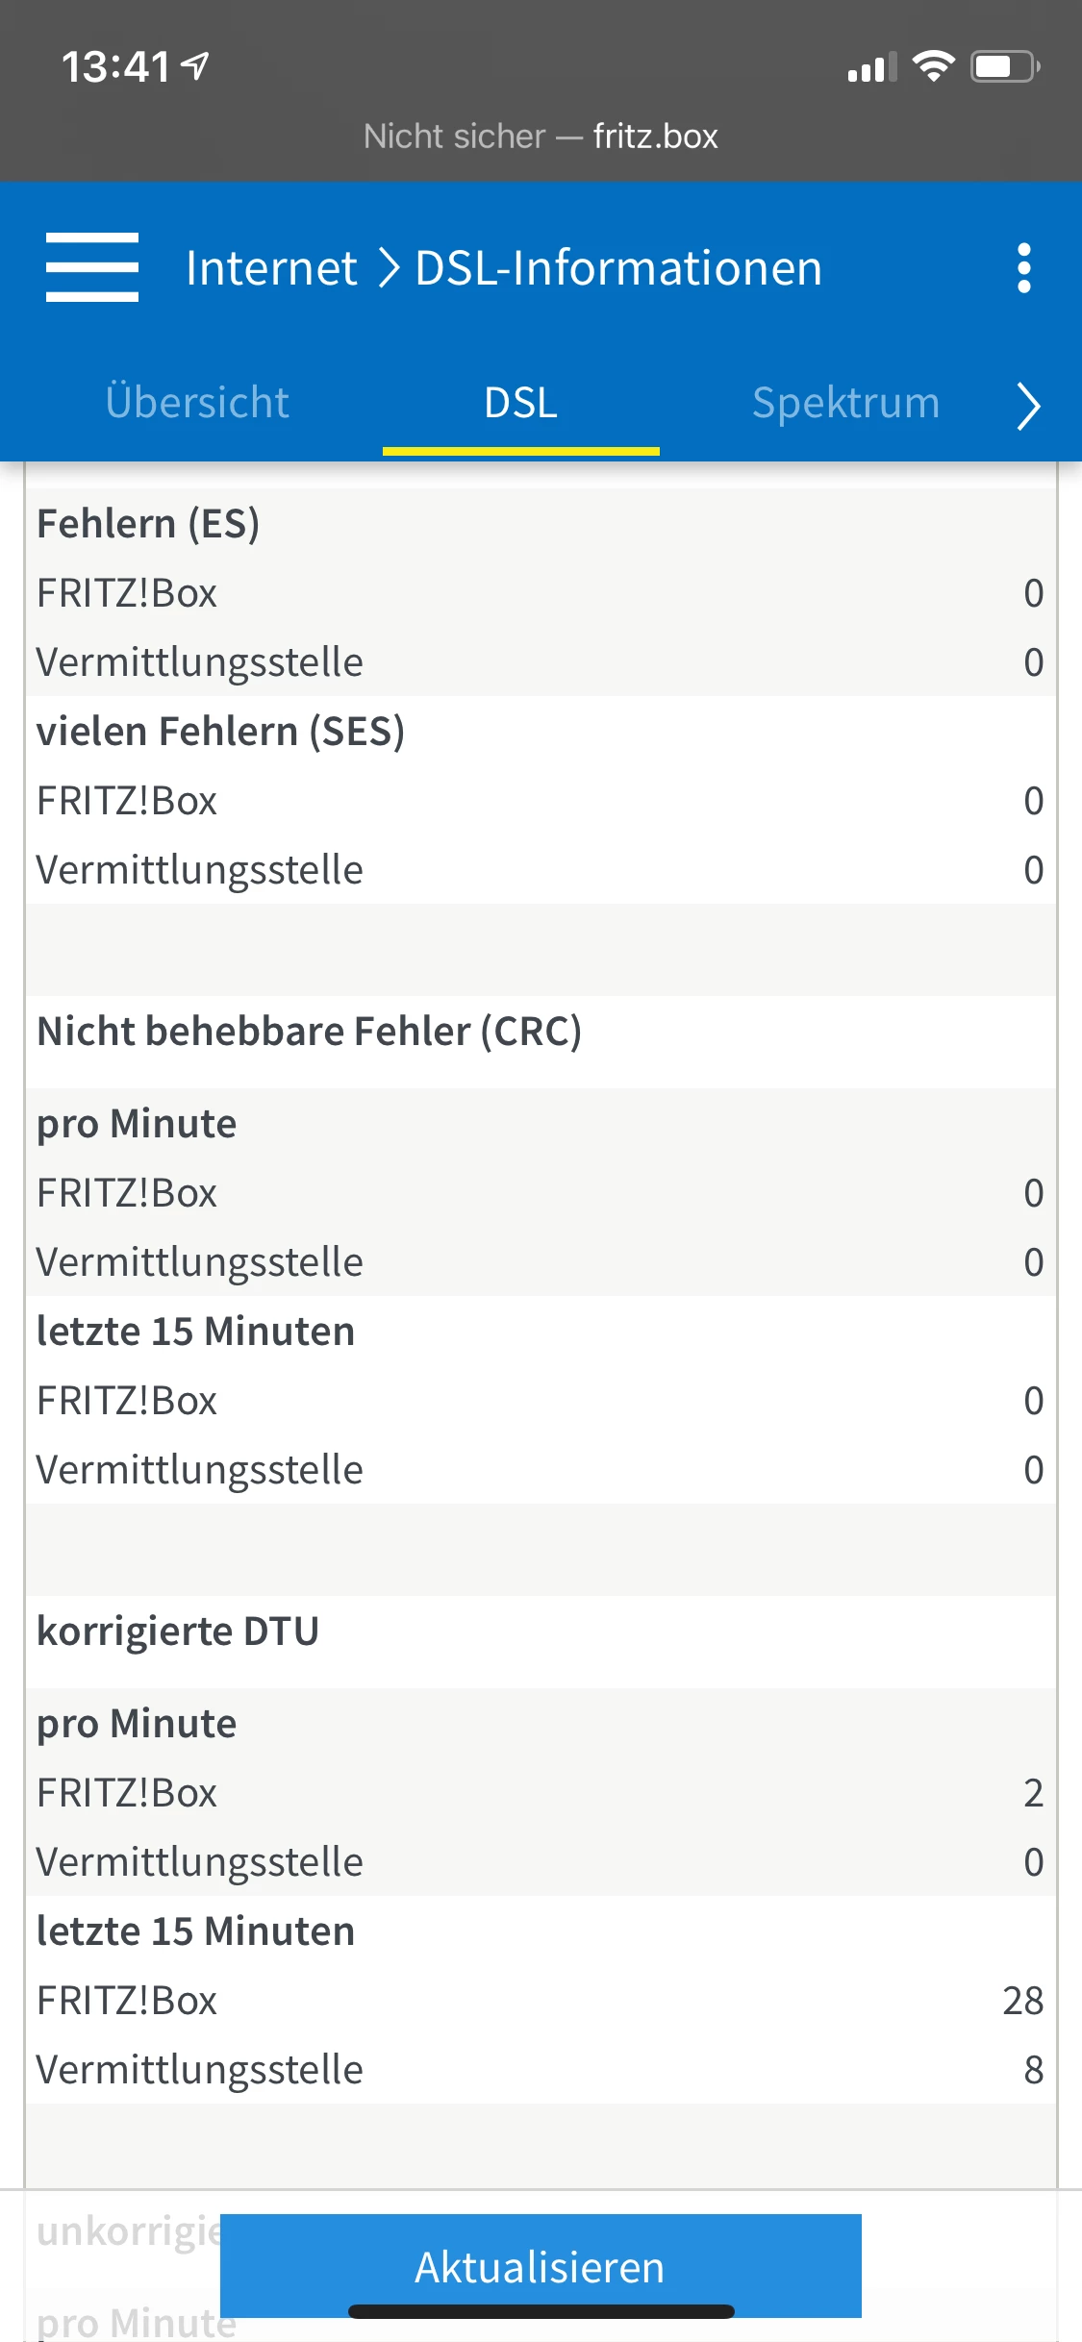Tap the Nicht behebbare Fehler (CRC) heading
The width and height of the screenshot is (1082, 2342).
[x=309, y=1031]
